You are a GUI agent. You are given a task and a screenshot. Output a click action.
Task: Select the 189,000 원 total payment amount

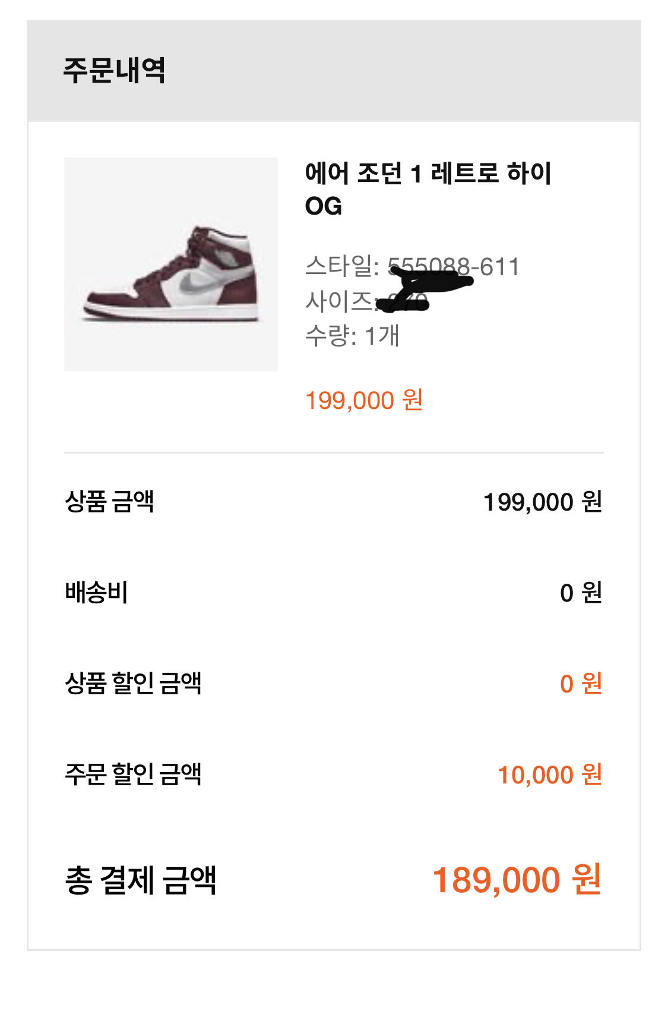pos(516,880)
